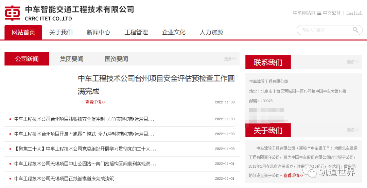Click company name 中车智能交通工程技术有限公司
367x188 pixels.
coord(80,10)
